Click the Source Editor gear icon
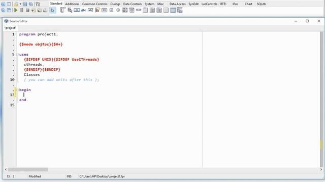The image size is (325, 182). (x=7, y=21)
